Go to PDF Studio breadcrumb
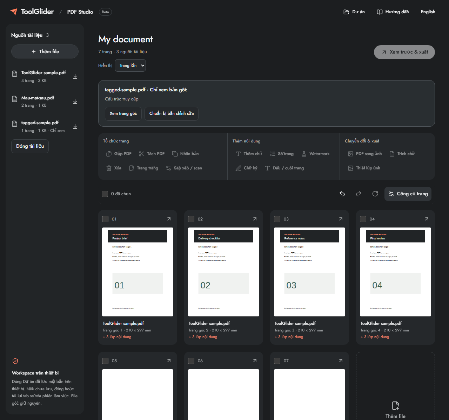Image resolution: width=449 pixels, height=420 pixels. click(80, 12)
